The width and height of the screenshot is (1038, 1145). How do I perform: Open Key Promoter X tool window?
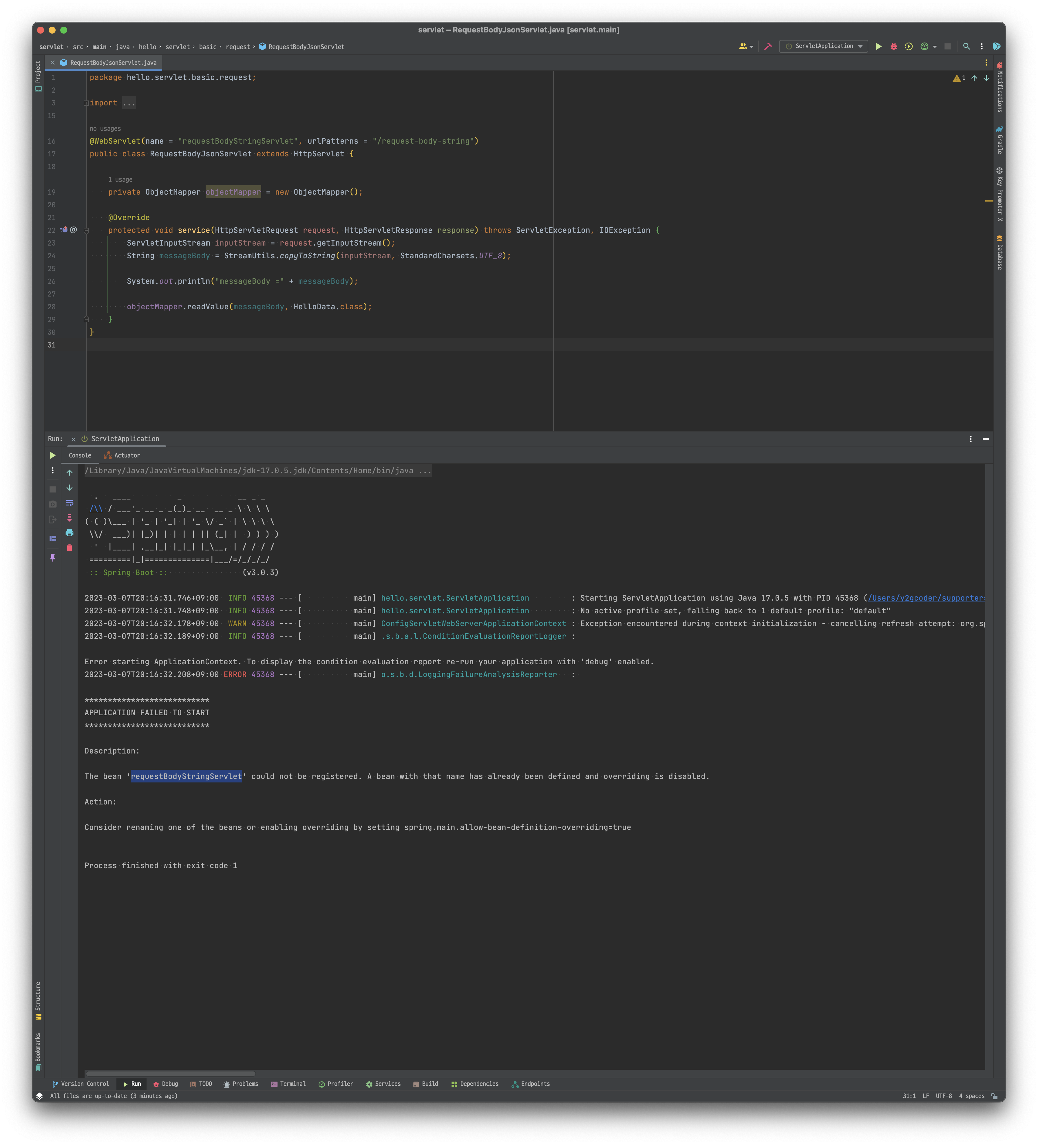[x=999, y=194]
